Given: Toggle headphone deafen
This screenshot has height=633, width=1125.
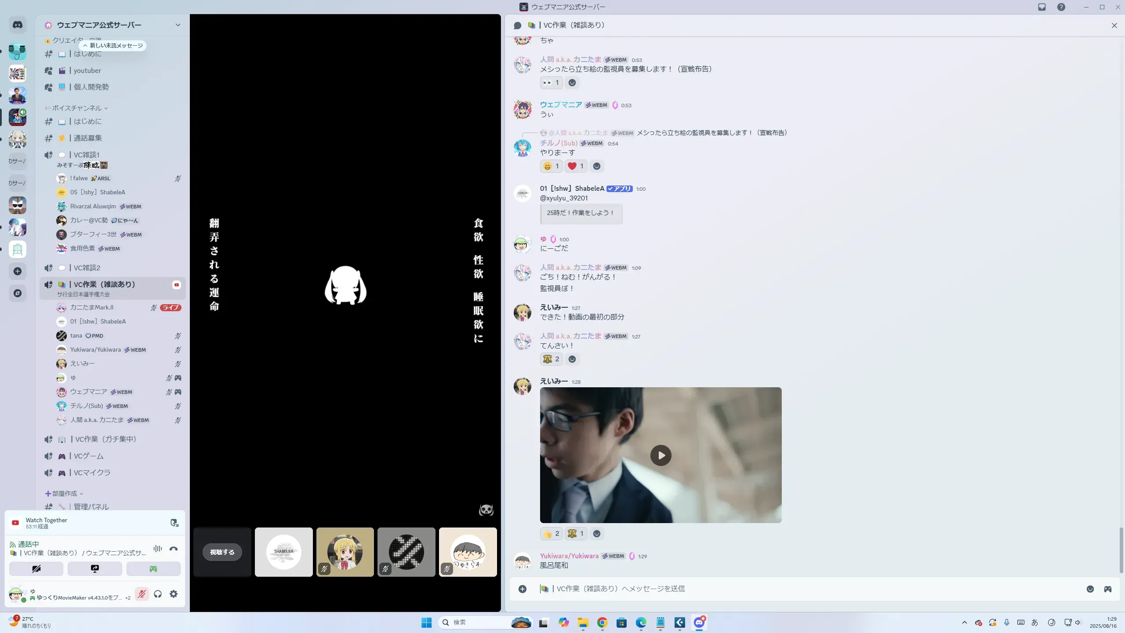Looking at the screenshot, I should coord(158,594).
